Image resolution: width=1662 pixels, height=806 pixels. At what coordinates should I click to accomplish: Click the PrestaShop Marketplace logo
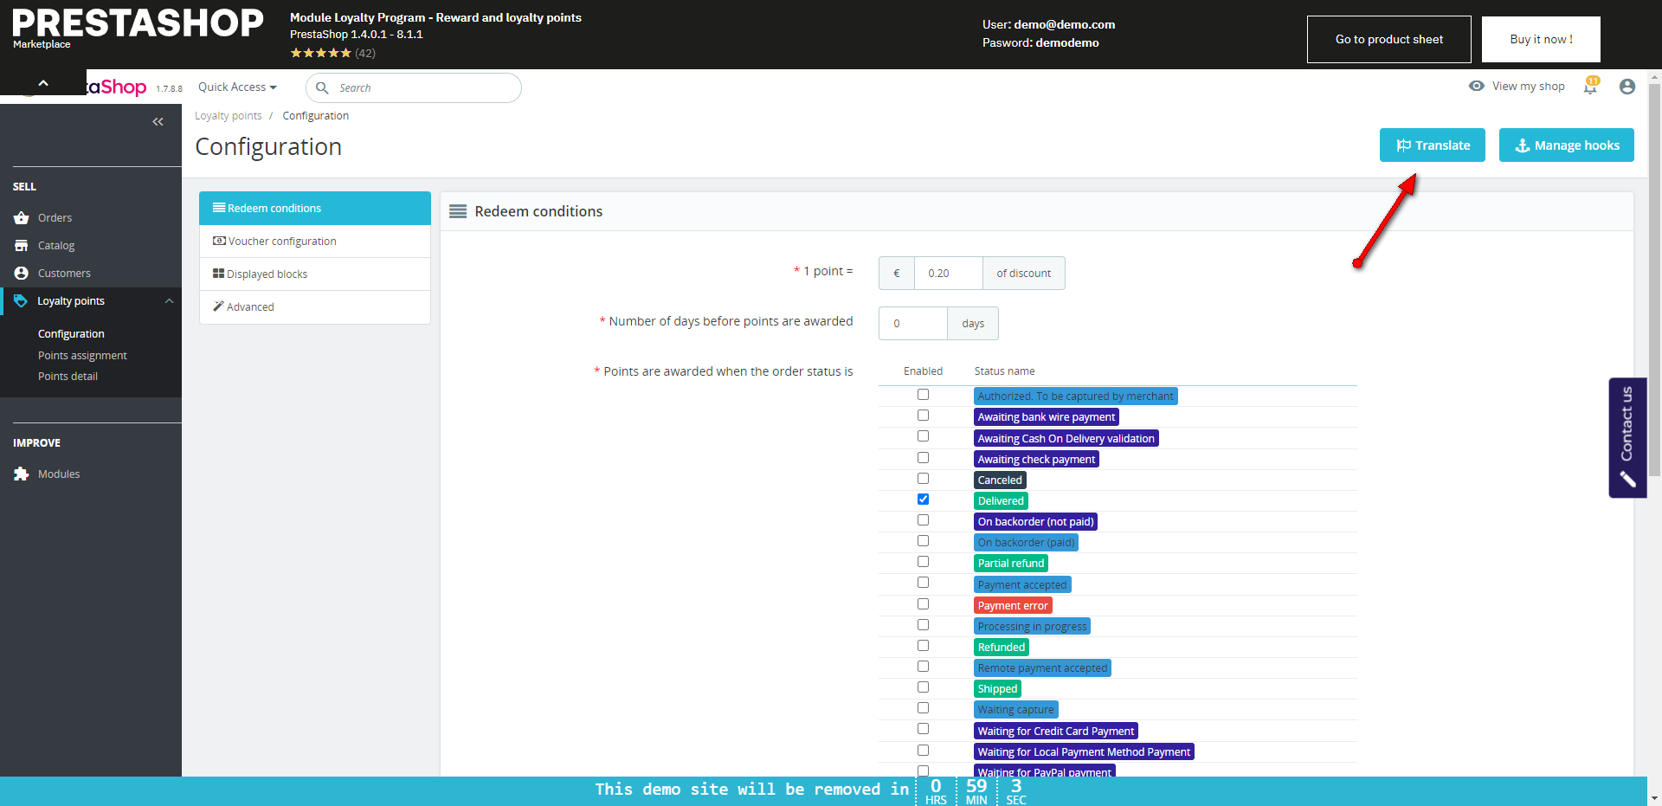pos(138,28)
